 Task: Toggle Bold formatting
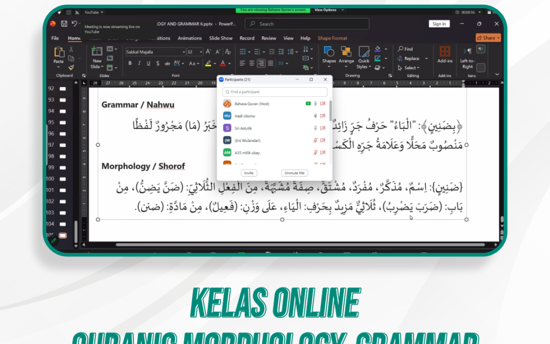130,63
